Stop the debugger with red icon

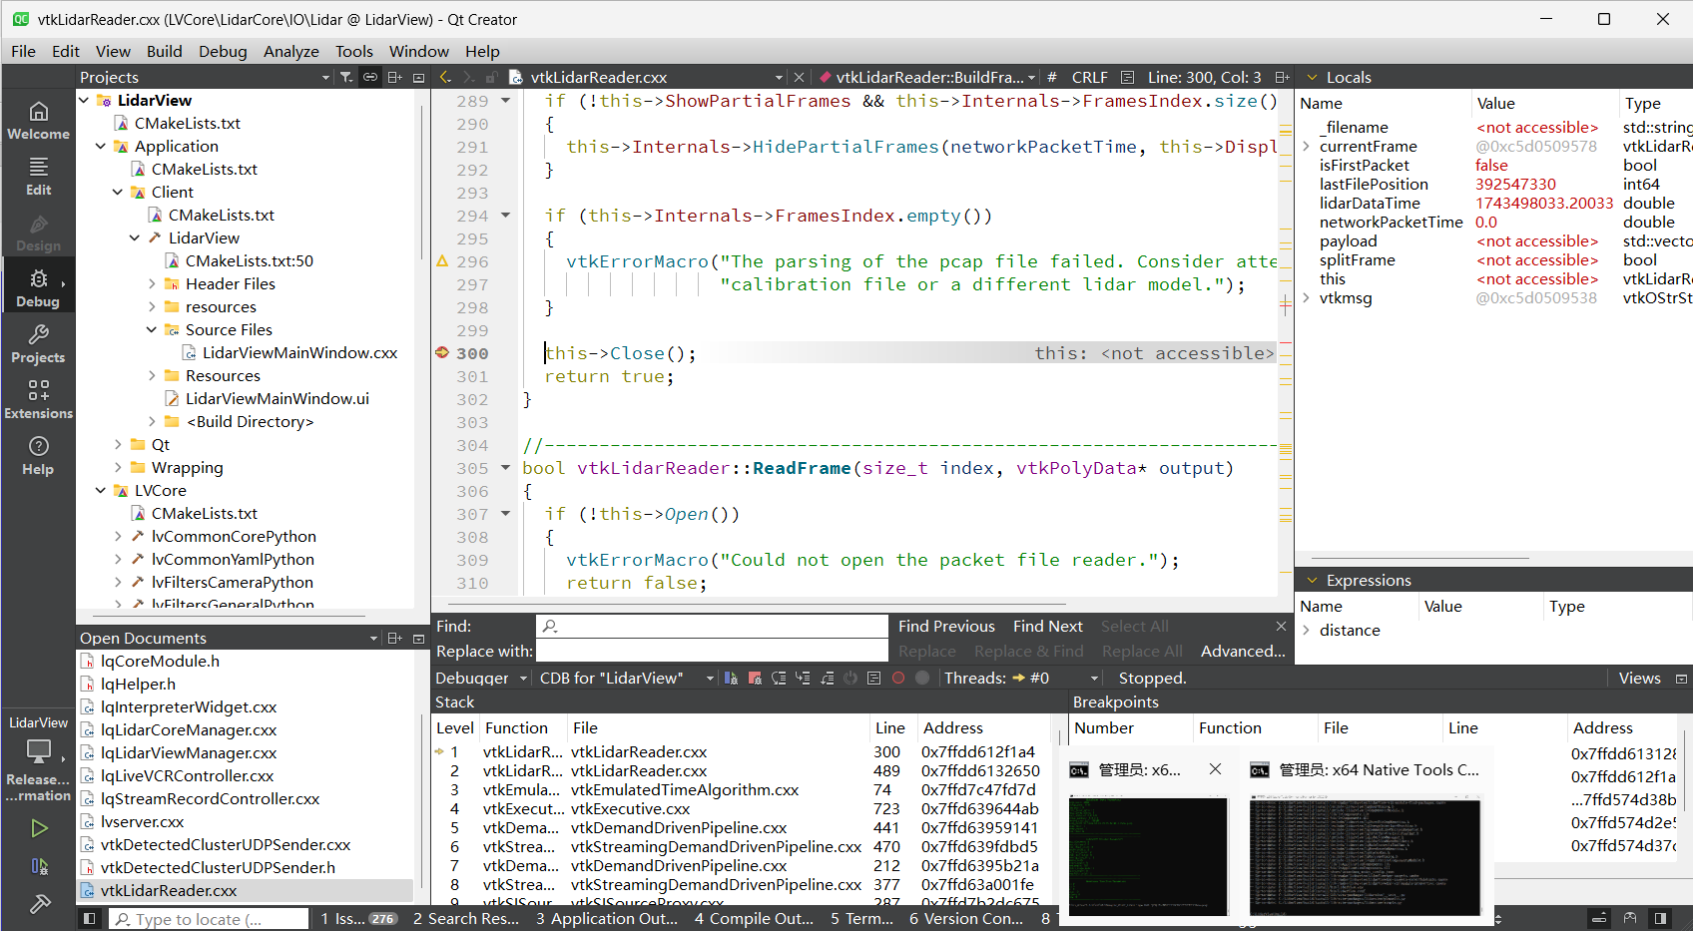755,678
